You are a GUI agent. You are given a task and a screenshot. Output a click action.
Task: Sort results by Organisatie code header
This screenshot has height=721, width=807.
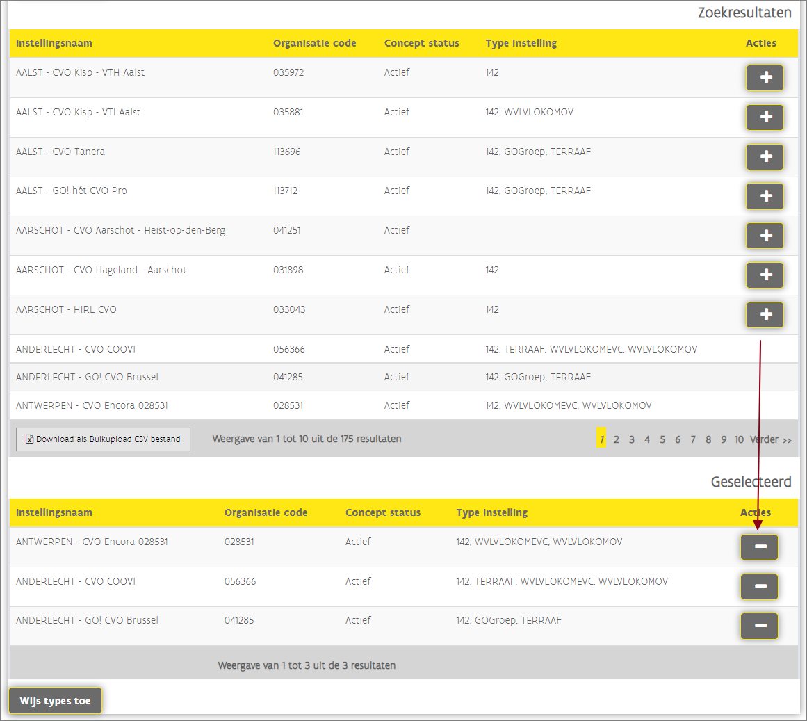coord(314,43)
